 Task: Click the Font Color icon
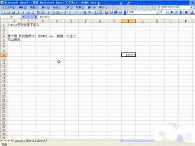tap(192, 12)
